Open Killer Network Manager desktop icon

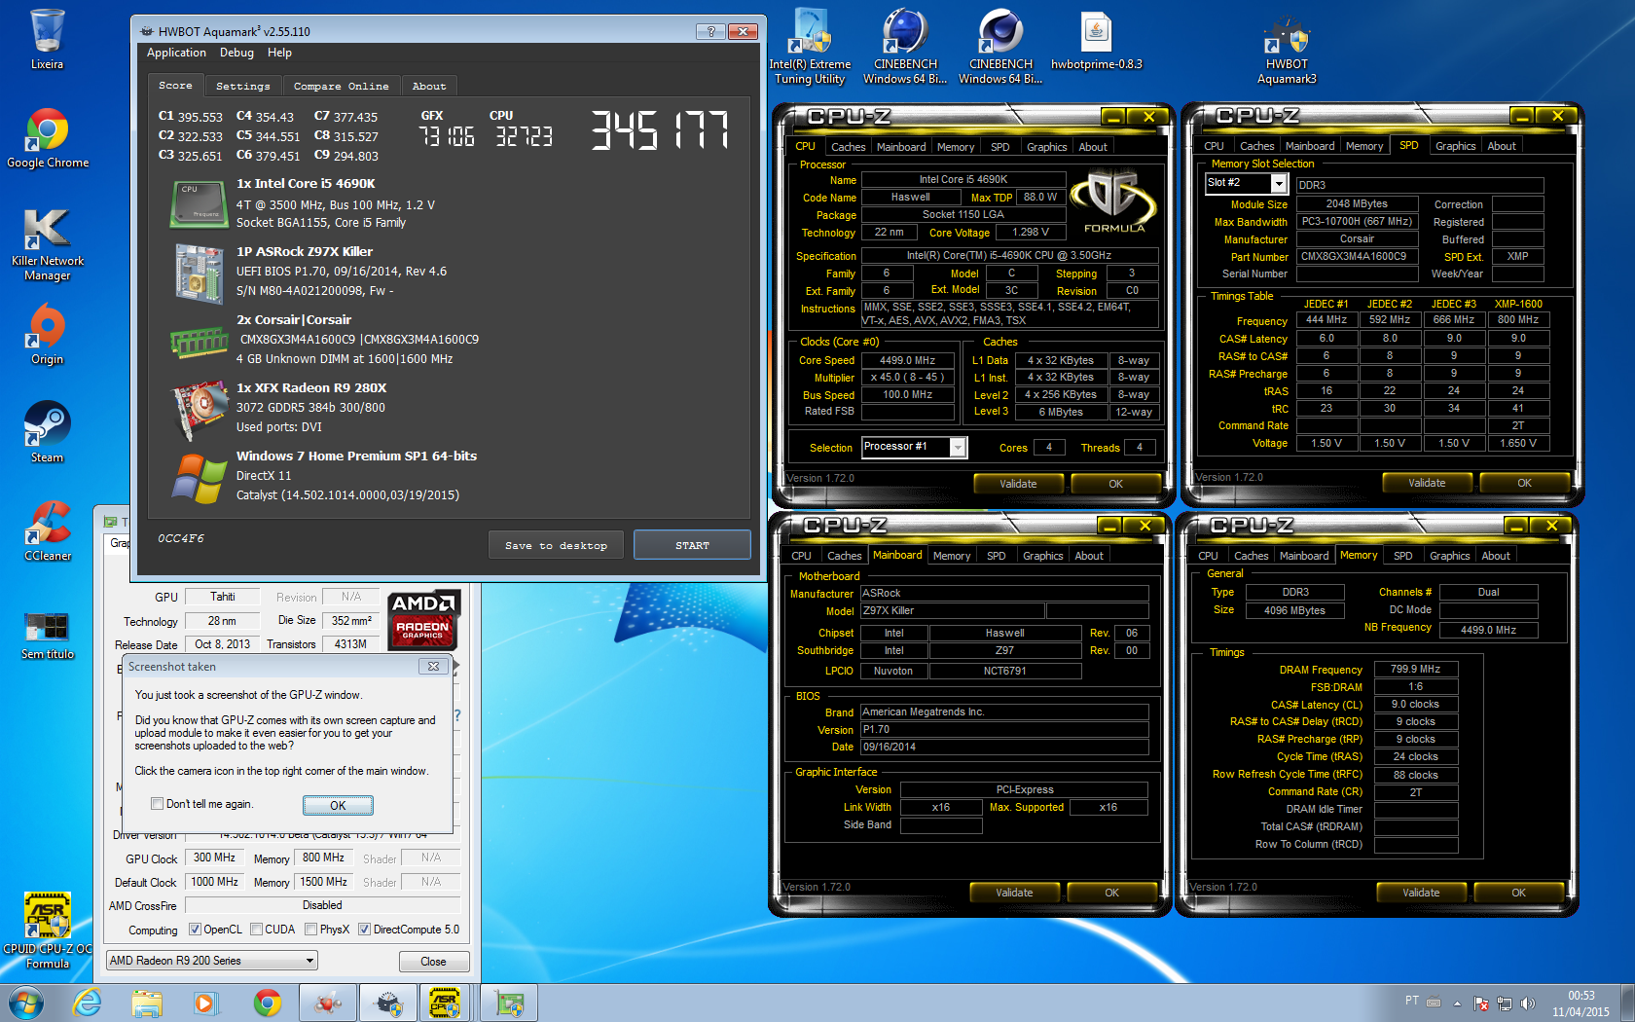click(47, 245)
